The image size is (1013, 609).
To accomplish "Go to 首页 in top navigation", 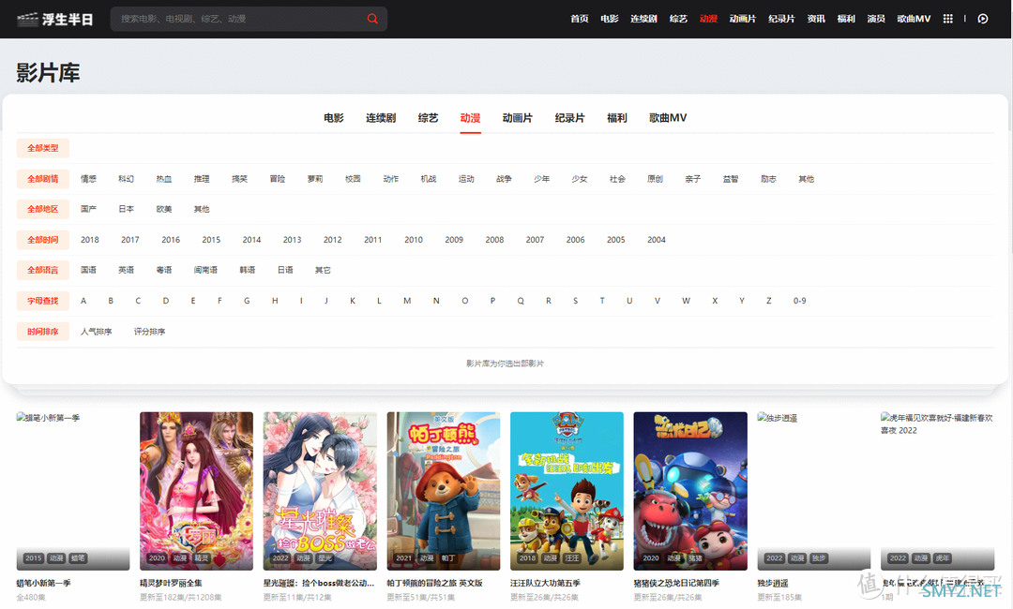I will 580,19.
